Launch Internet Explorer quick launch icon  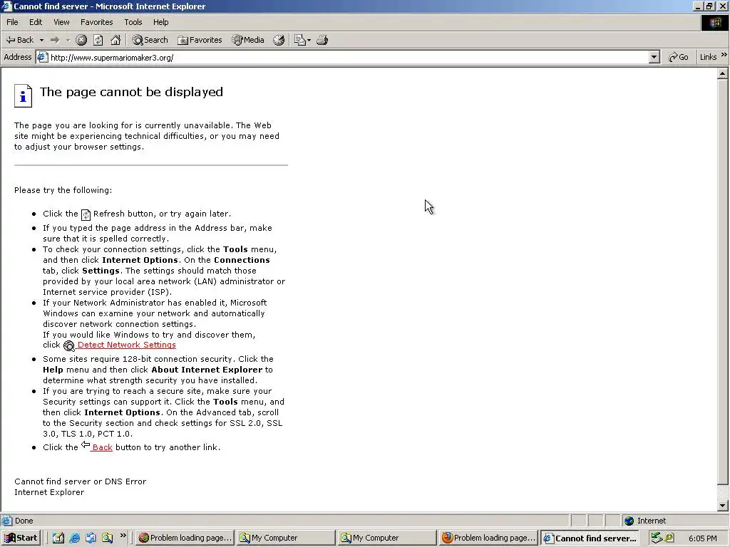pos(74,538)
